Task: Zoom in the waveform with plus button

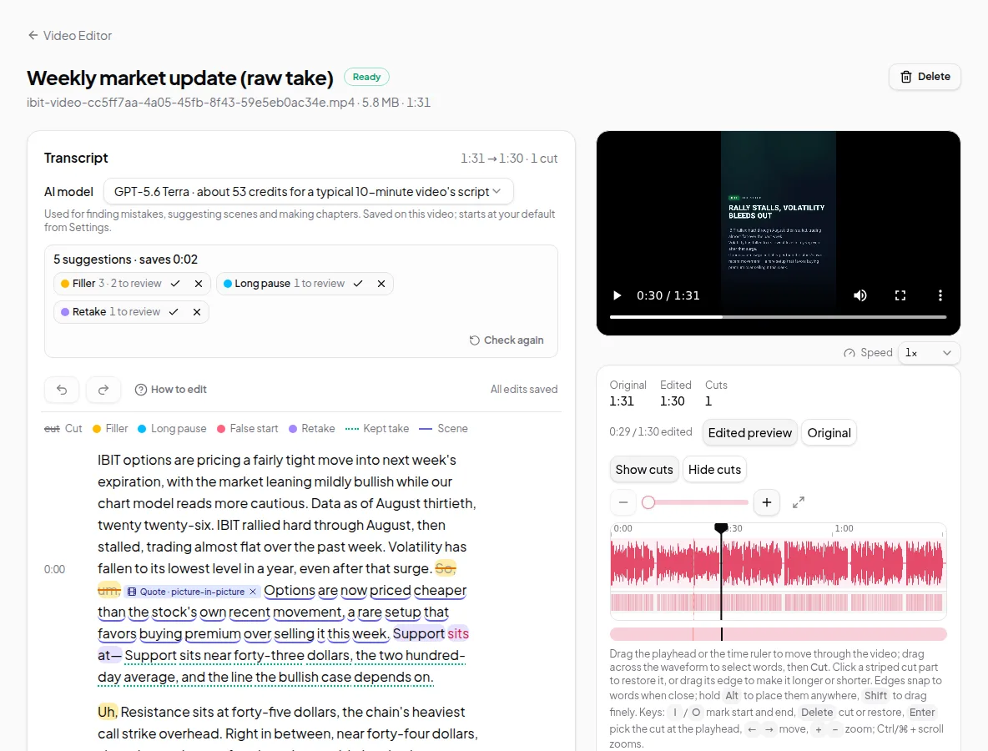Action: click(x=767, y=502)
